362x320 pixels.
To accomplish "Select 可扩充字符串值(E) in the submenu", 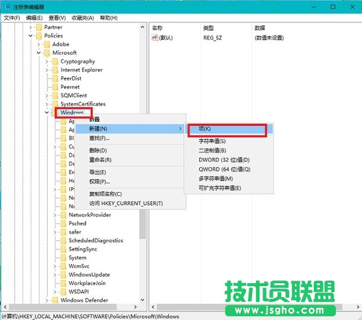I will pyautogui.click(x=229, y=188).
